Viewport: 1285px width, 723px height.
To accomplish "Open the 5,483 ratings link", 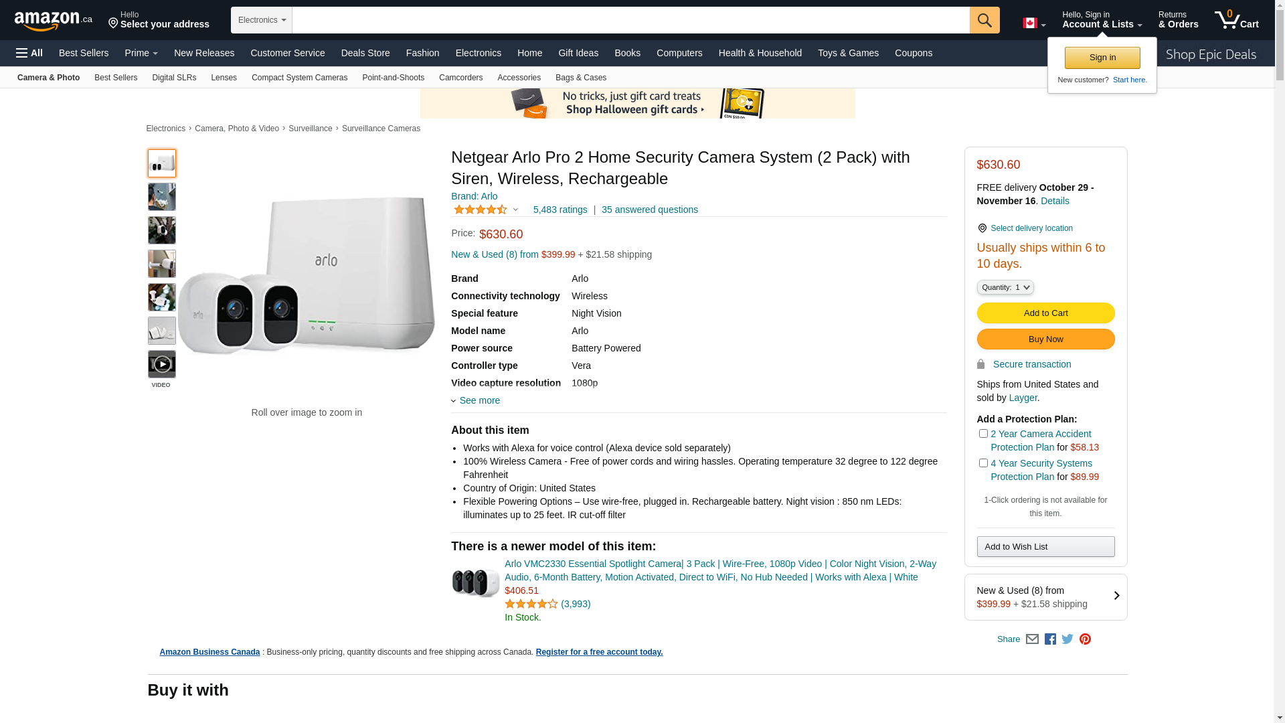I will click(x=560, y=210).
